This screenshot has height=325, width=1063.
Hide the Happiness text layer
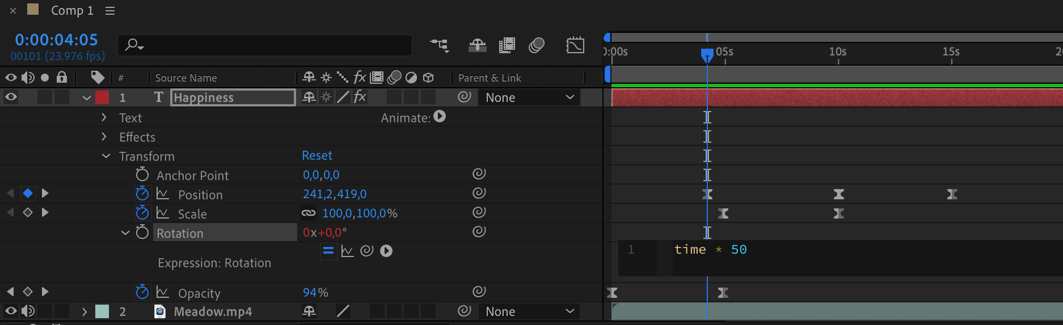point(11,97)
